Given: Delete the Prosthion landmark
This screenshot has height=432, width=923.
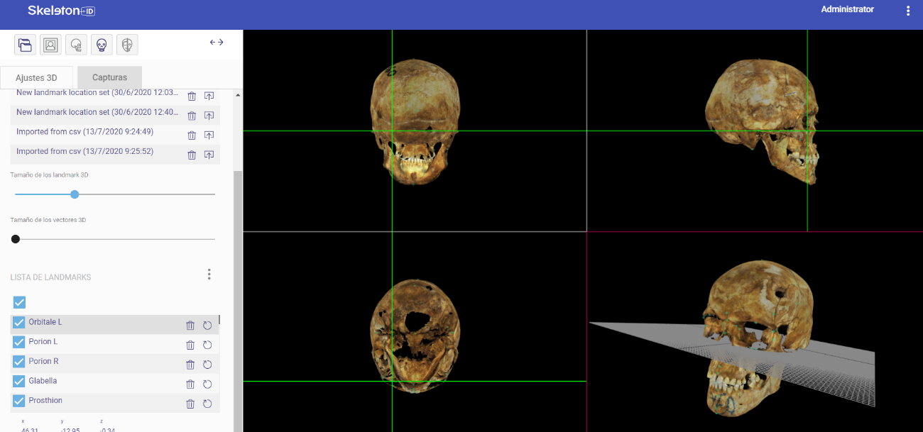Looking at the screenshot, I should (x=190, y=404).
